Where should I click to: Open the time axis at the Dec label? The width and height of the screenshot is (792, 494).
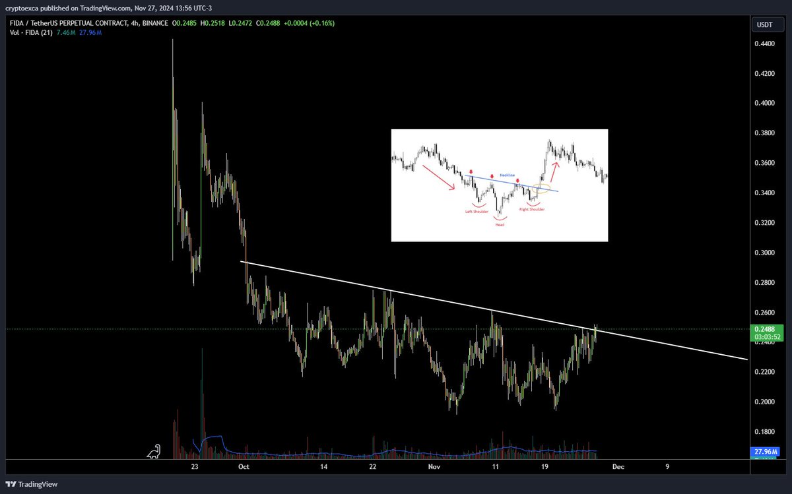coord(618,466)
